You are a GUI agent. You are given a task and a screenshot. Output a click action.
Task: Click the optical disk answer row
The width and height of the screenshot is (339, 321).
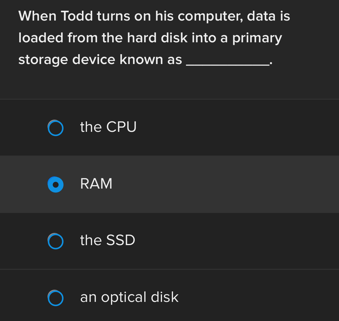[x=170, y=298]
